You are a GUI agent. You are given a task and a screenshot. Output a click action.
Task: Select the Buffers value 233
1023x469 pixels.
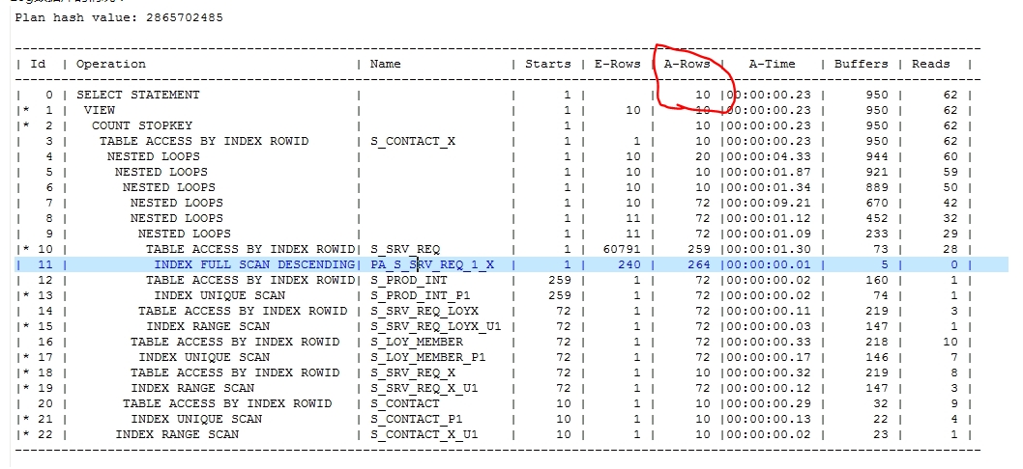click(x=877, y=234)
